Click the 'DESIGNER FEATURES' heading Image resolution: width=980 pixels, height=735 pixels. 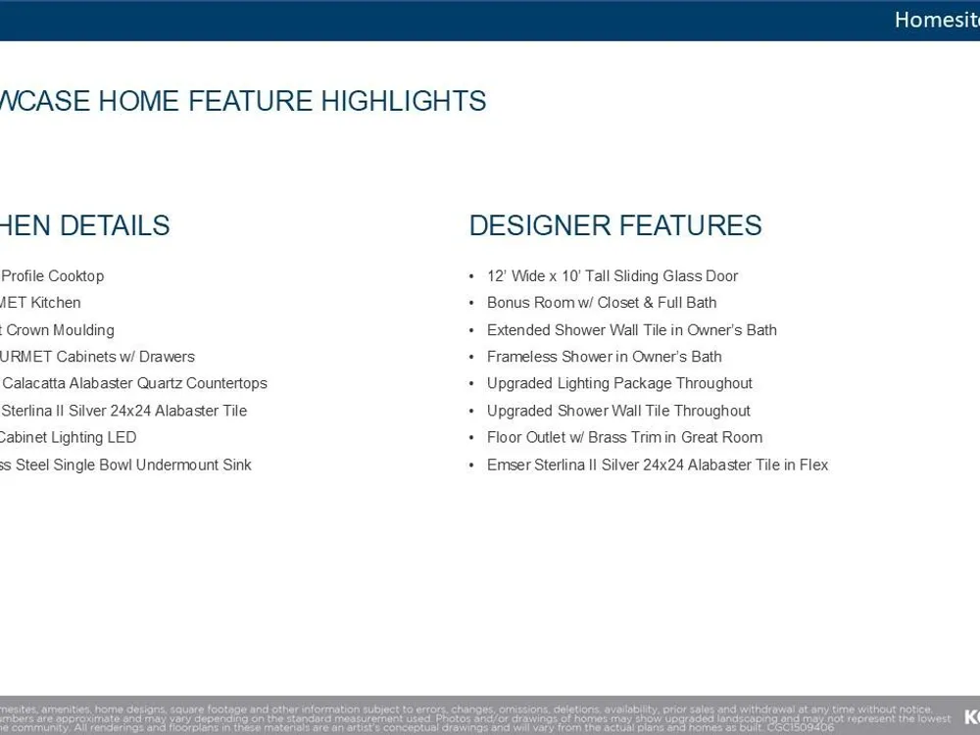point(615,225)
